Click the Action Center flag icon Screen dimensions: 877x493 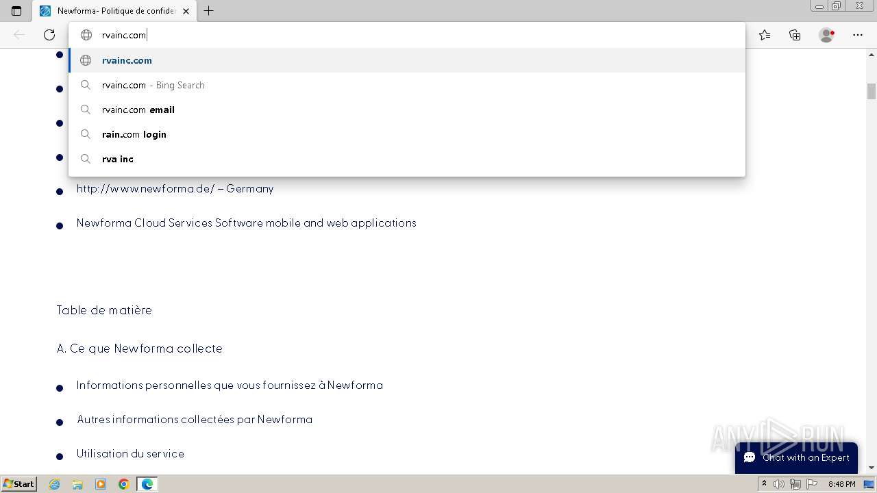[811, 484]
